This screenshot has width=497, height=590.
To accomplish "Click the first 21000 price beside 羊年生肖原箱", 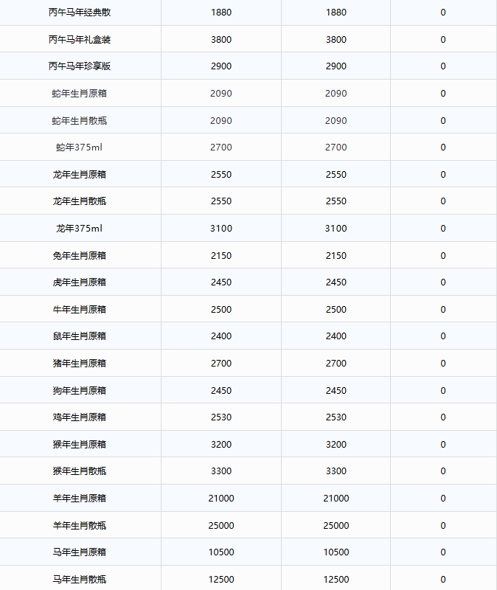I will 221,499.
